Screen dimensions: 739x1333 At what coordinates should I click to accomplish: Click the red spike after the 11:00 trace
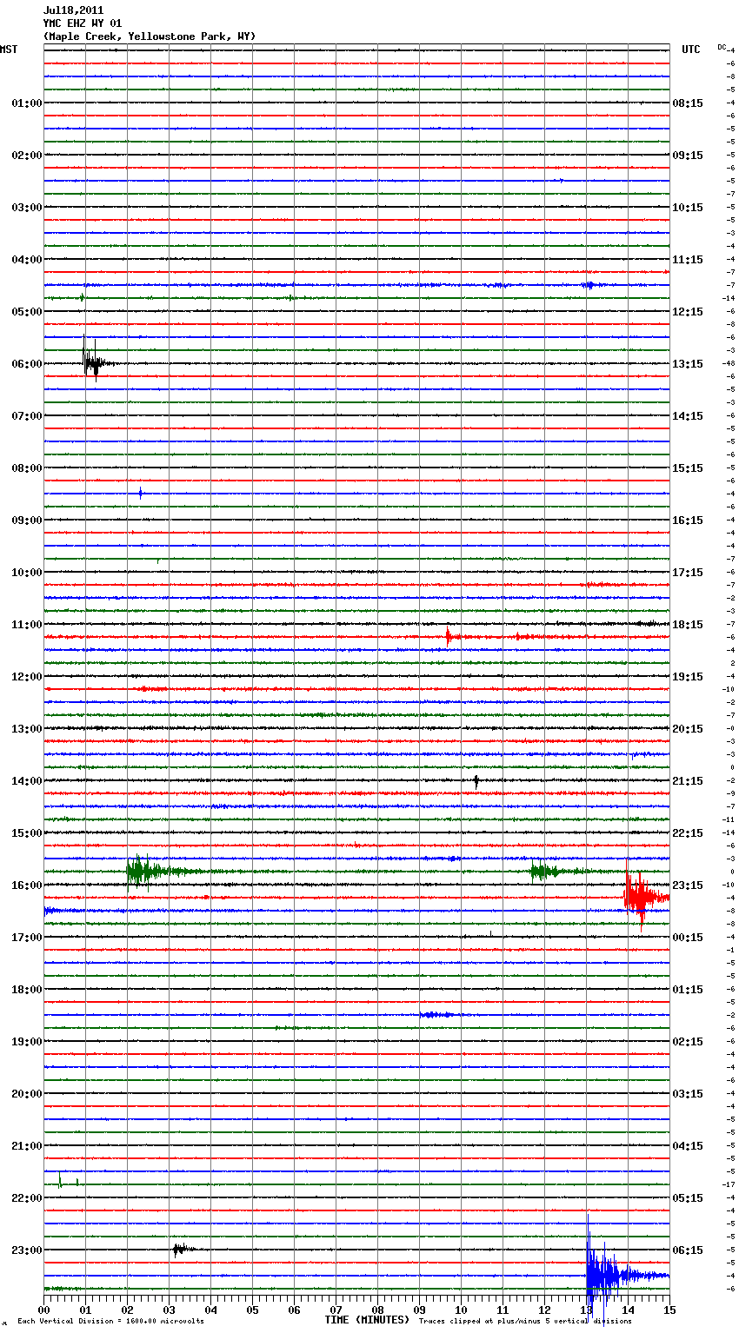(x=449, y=637)
